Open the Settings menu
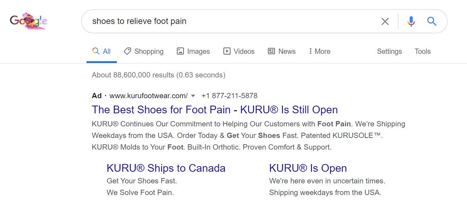Screen dimensions: 467x208 point(389,51)
